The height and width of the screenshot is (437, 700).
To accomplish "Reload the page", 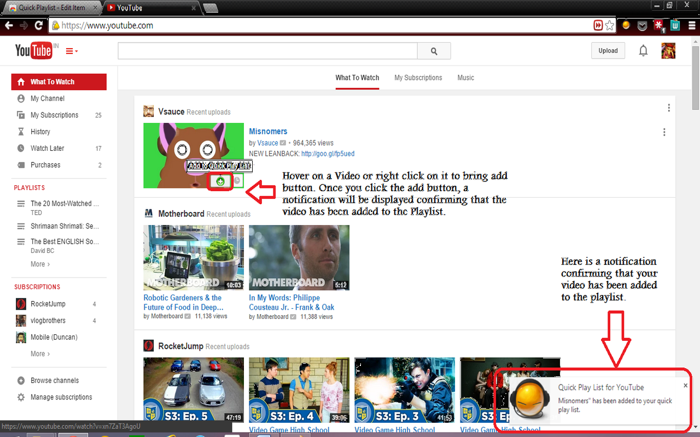I will pyautogui.click(x=39, y=26).
